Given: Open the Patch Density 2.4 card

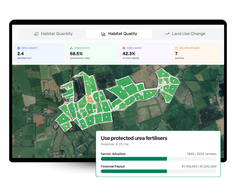Looking at the screenshot, I should pyautogui.click(x=39, y=53).
